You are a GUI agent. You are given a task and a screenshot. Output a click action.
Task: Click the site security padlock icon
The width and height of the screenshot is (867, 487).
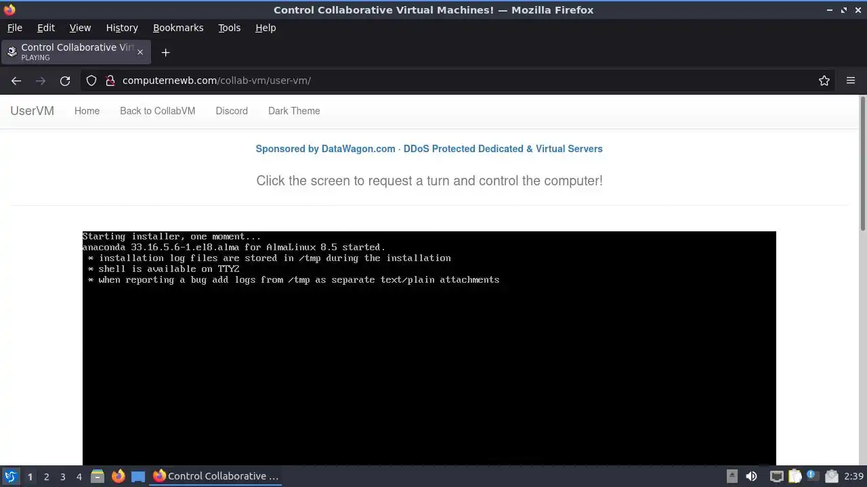pyautogui.click(x=110, y=80)
